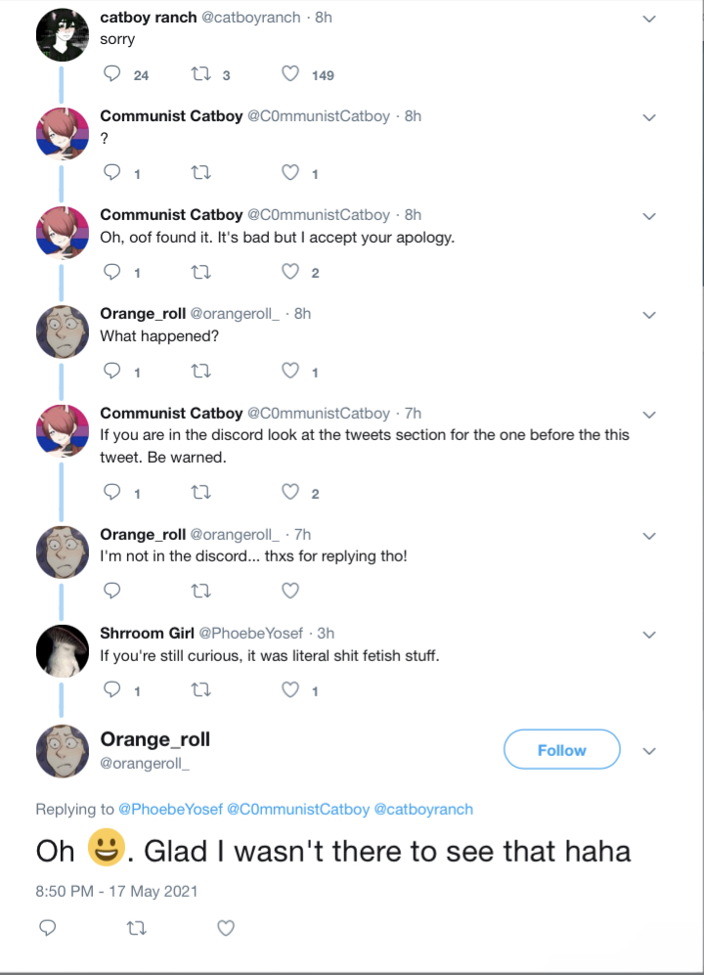The width and height of the screenshot is (704, 975).
Task: Retweet Communist Catboy's "Be warned" tweet
Action: pyautogui.click(x=201, y=493)
